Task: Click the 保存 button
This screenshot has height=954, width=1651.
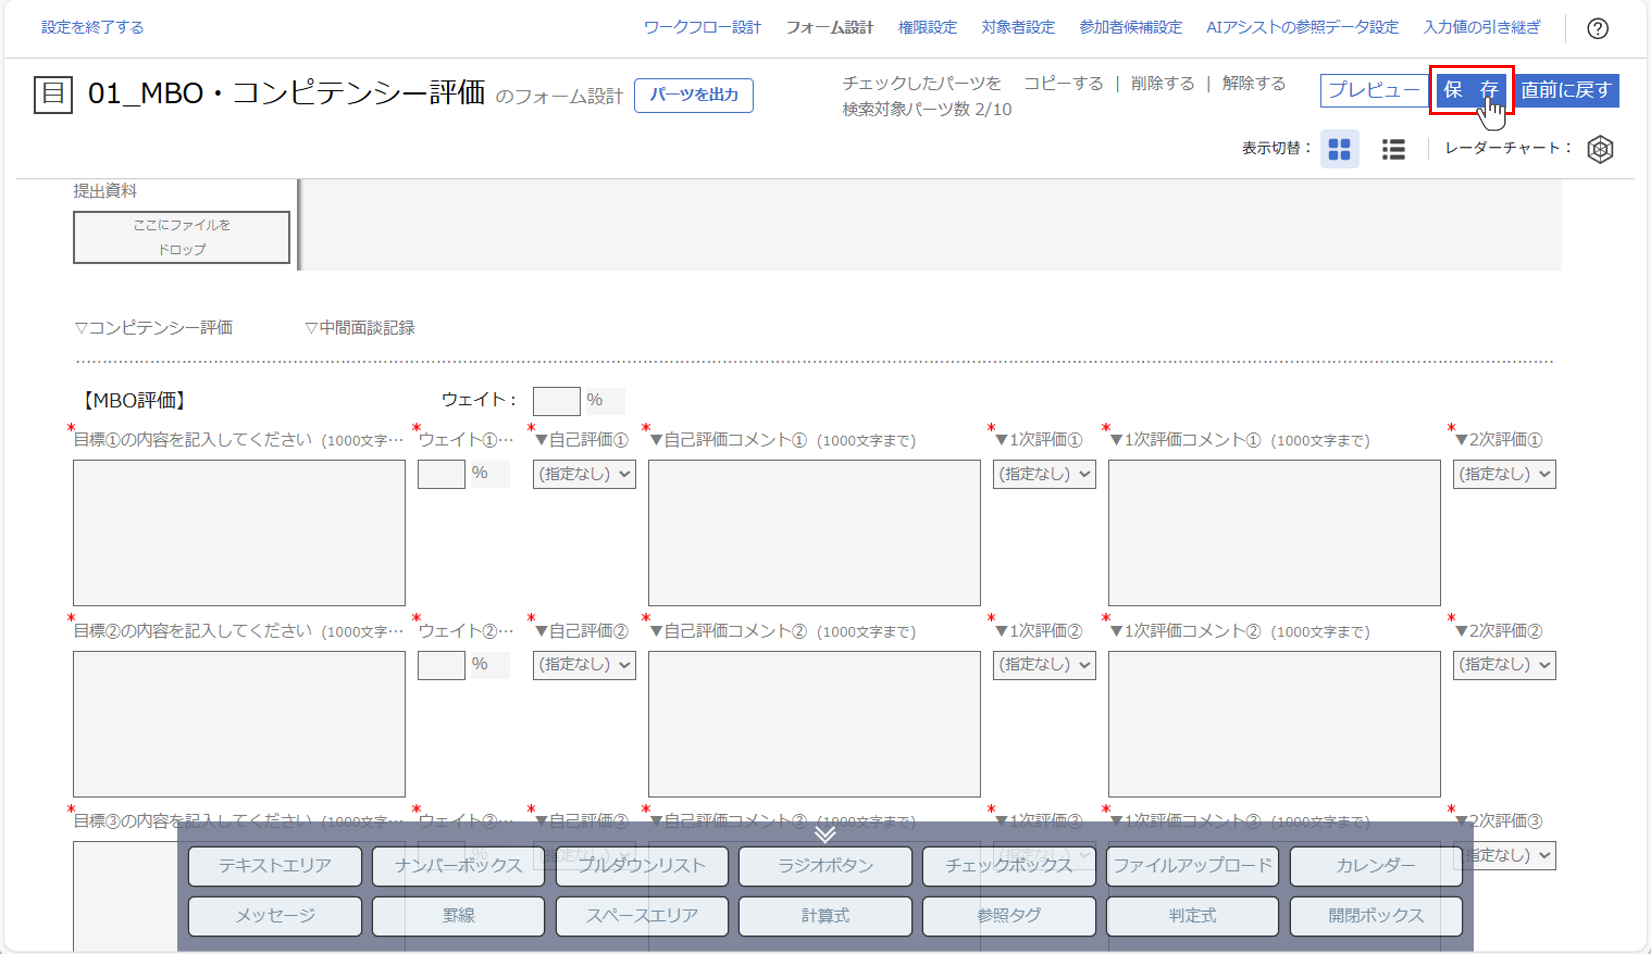Action: click(1472, 91)
